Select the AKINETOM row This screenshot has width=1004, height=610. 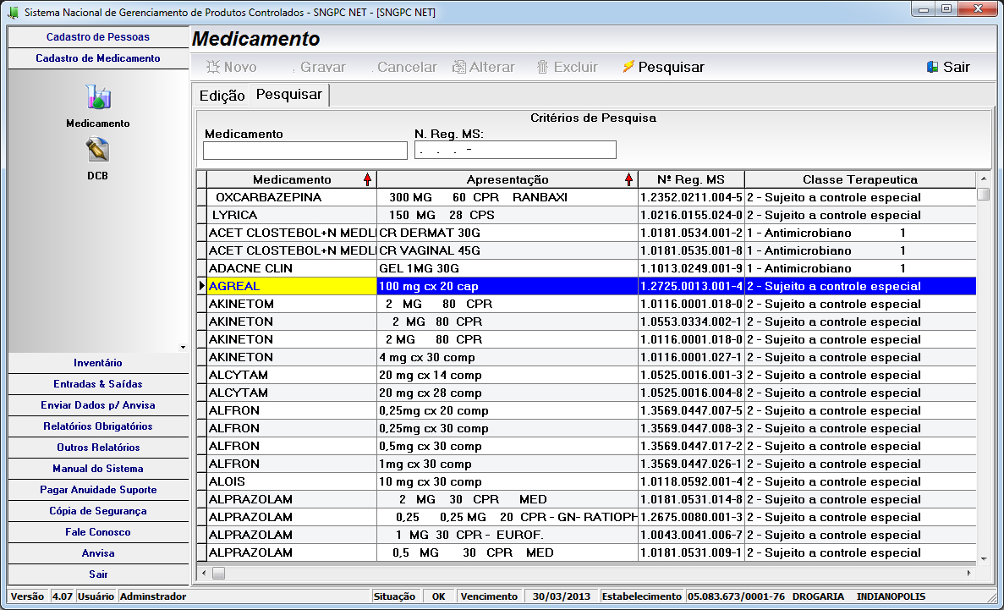(586, 304)
